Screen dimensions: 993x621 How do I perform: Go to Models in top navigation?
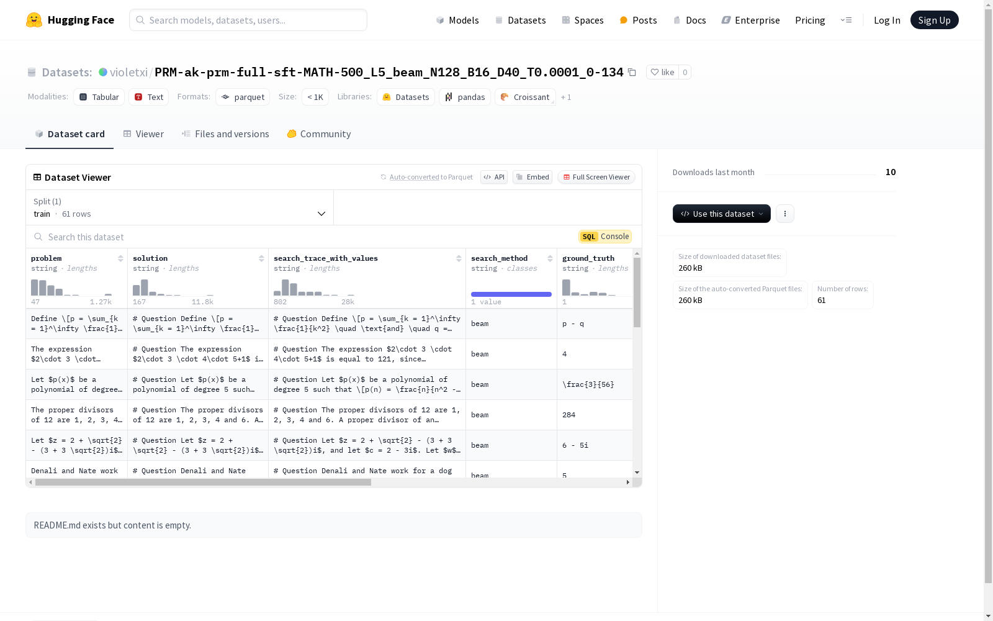pos(457,20)
